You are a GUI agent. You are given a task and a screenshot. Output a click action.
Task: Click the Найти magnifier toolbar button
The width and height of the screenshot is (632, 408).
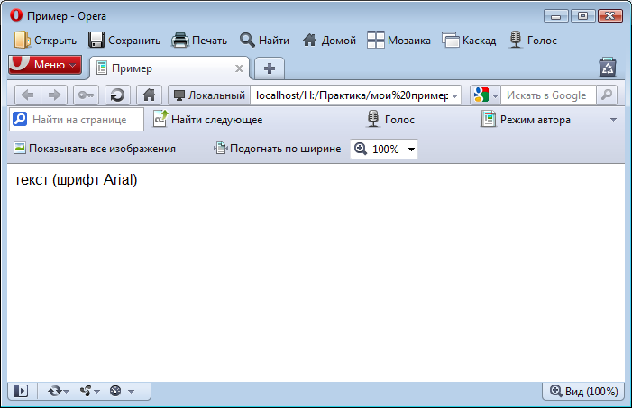(x=264, y=41)
